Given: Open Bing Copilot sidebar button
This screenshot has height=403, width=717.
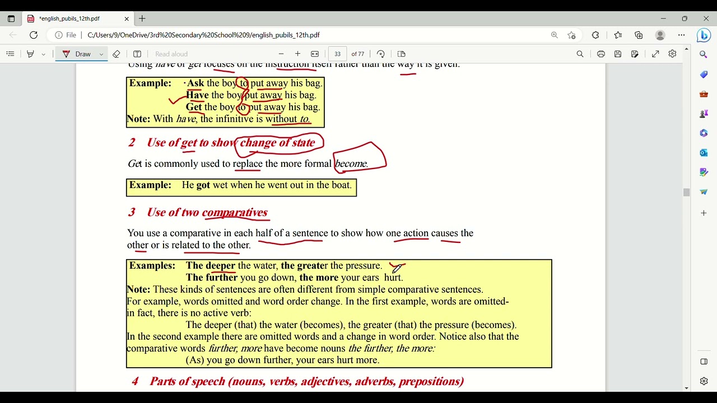Looking at the screenshot, I should (704, 35).
